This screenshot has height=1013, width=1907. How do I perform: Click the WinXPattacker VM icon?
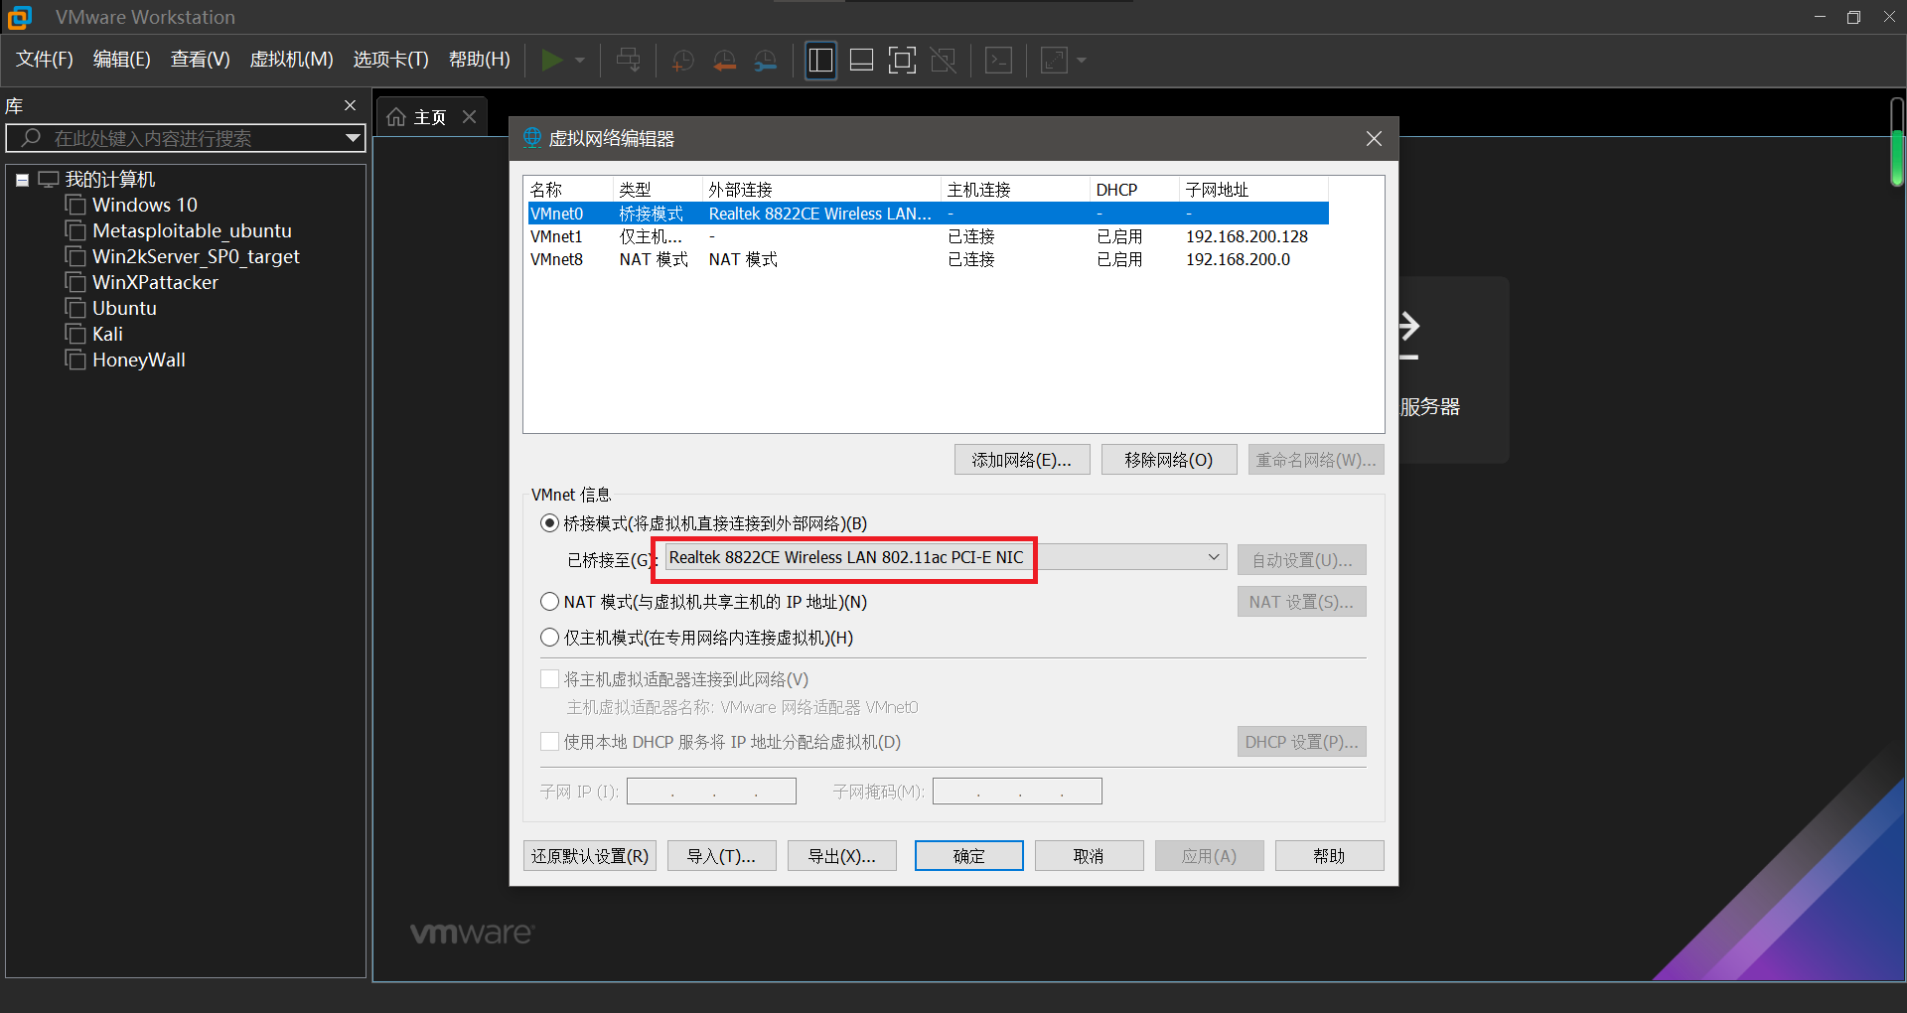pos(75,282)
